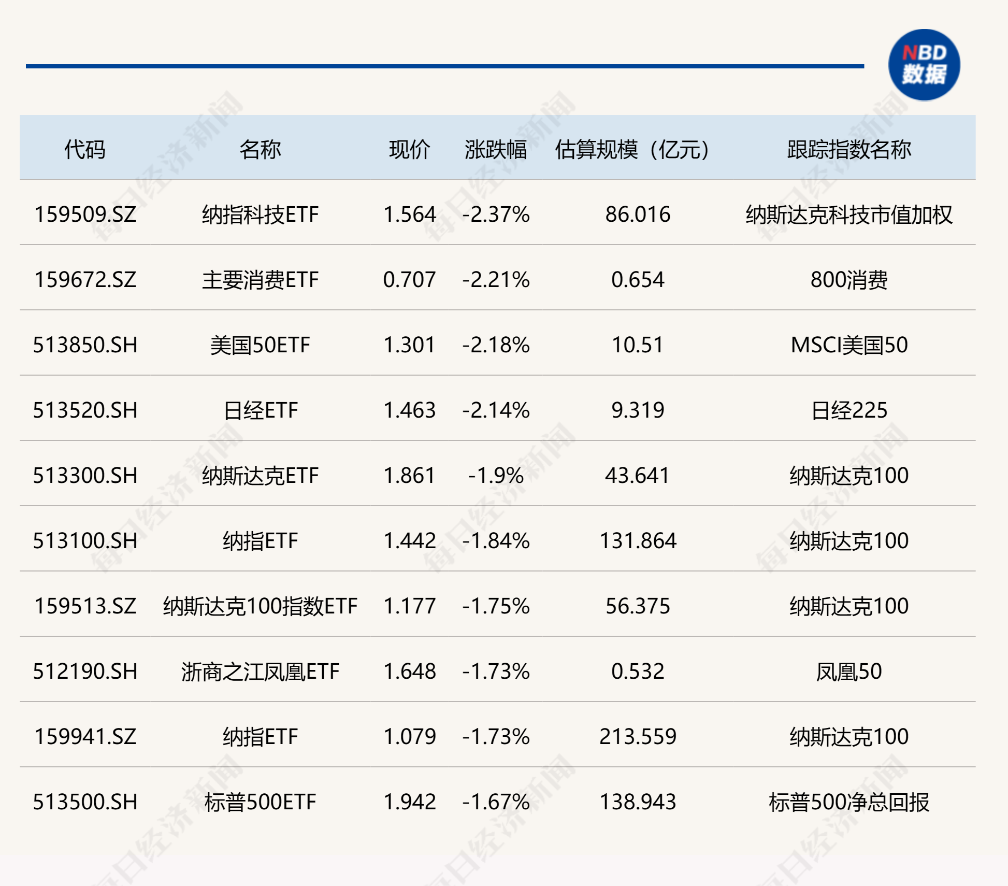The image size is (1008, 886).
Task: Click code 513850.SH cell
Action: [85, 345]
